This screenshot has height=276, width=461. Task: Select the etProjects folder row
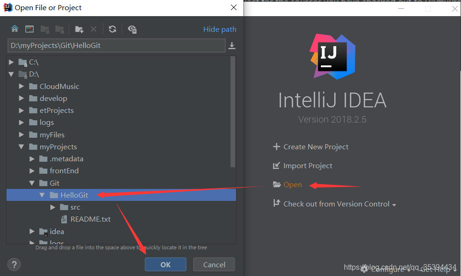coord(121,110)
